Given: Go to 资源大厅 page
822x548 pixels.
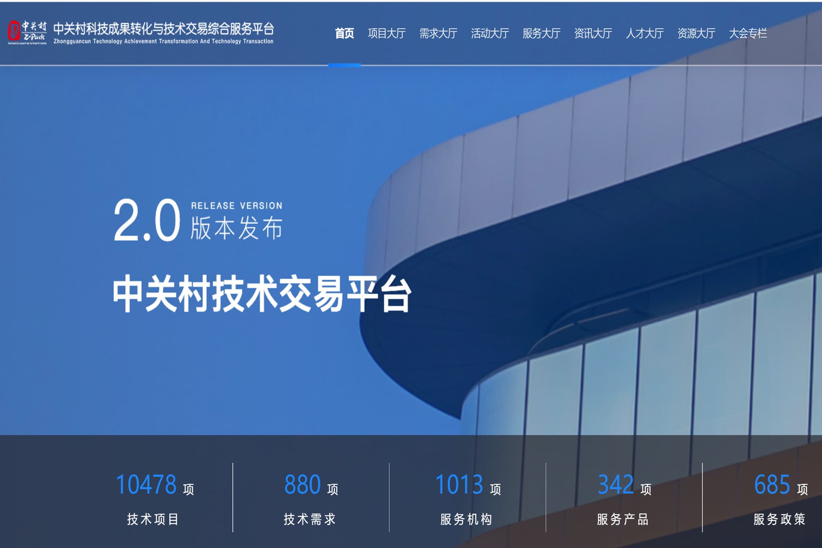Looking at the screenshot, I should [x=696, y=33].
